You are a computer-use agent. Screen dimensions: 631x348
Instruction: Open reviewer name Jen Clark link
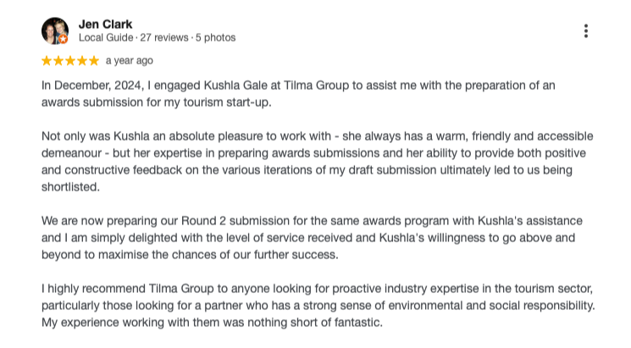(105, 24)
